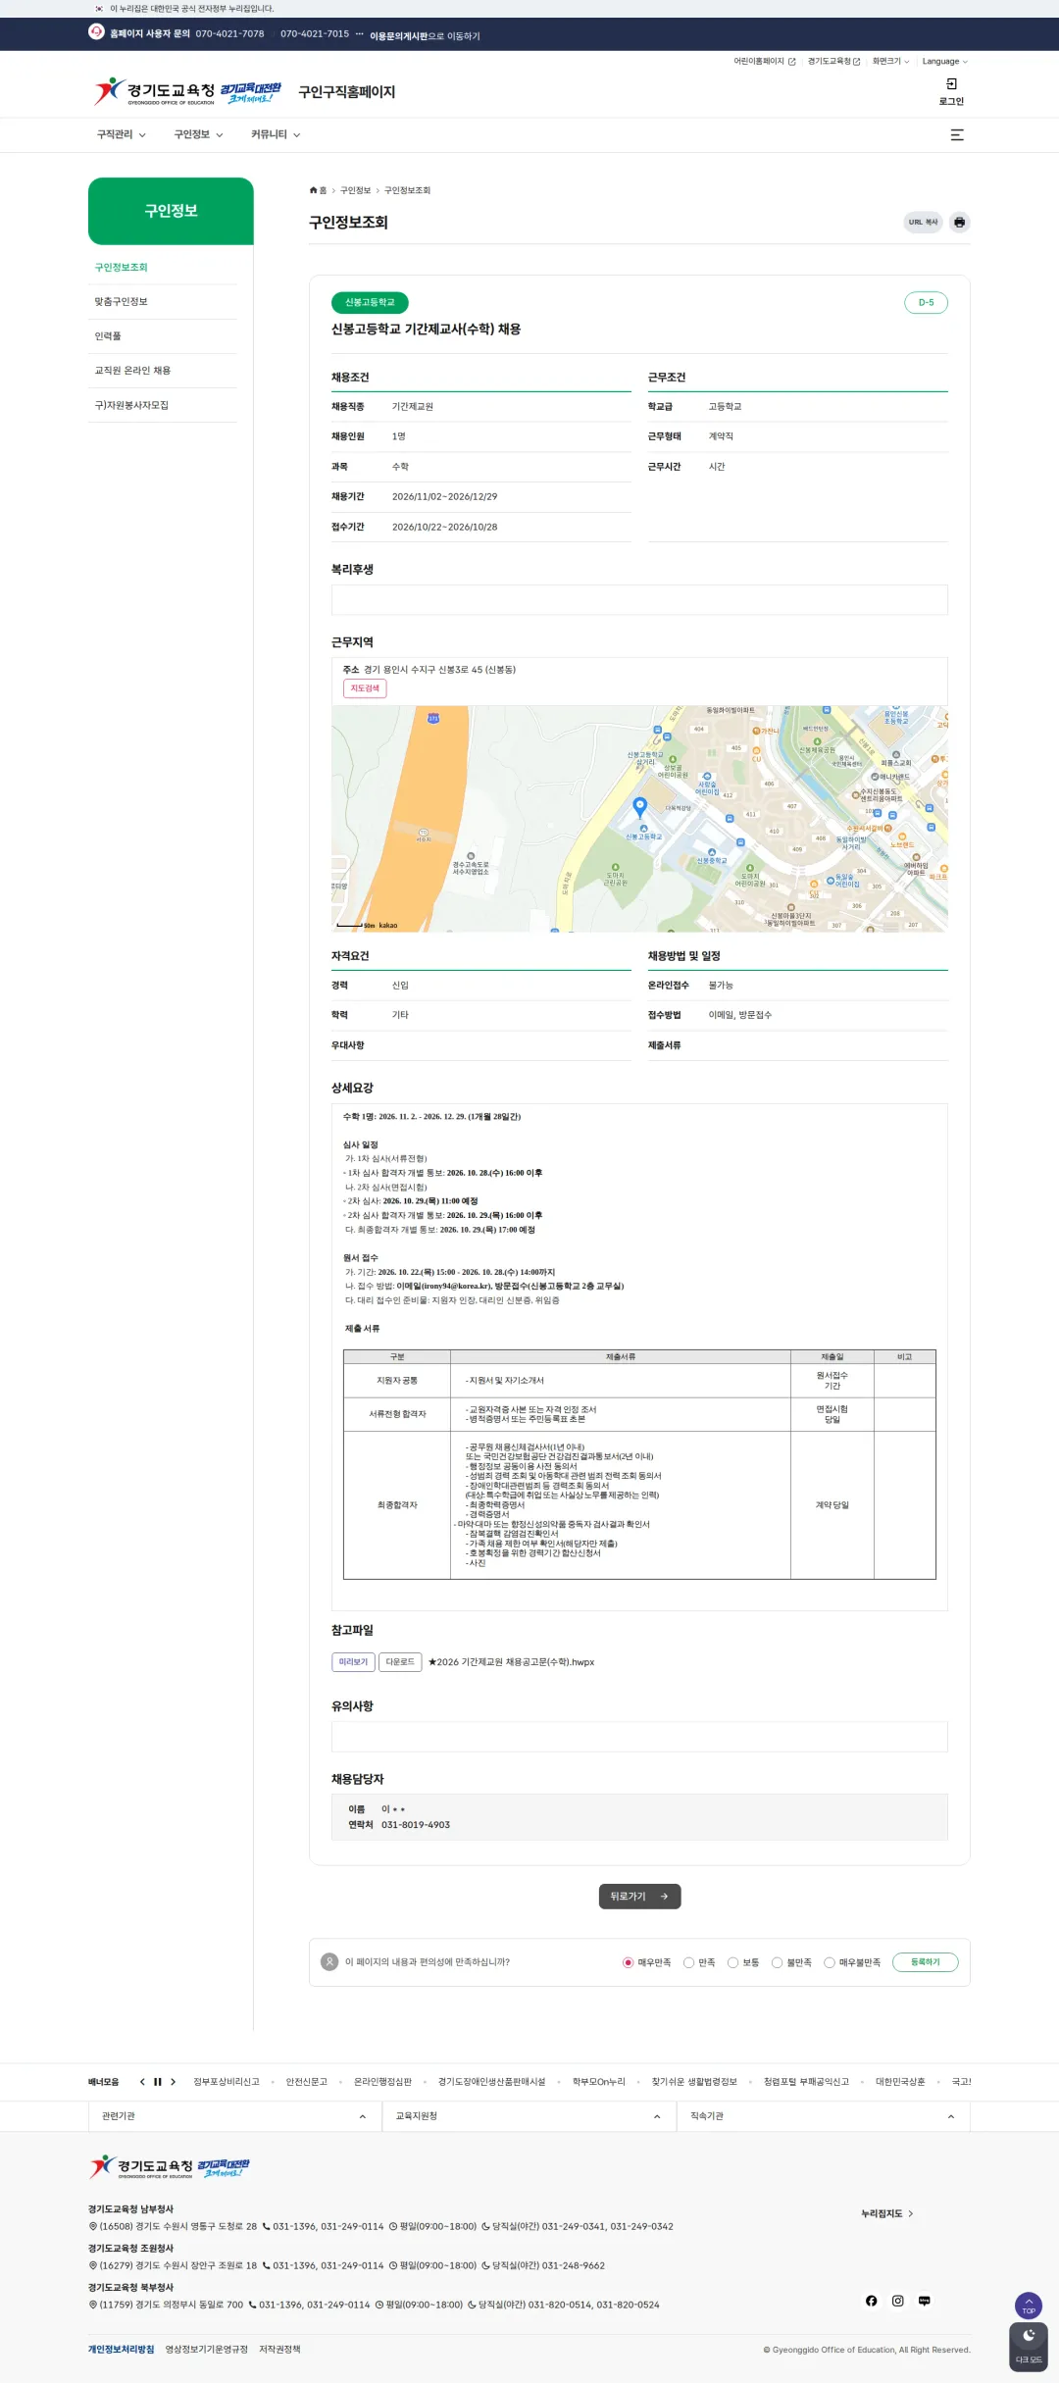
Task: Download the attachment with 다운로드 button
Action: 400,1662
